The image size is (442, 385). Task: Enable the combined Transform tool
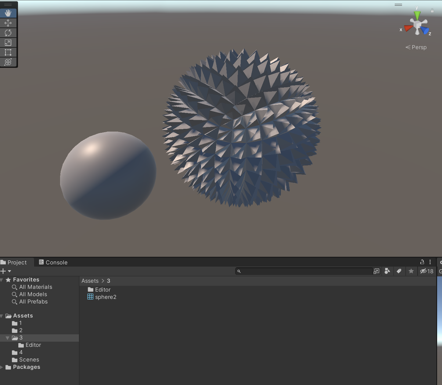pos(8,62)
